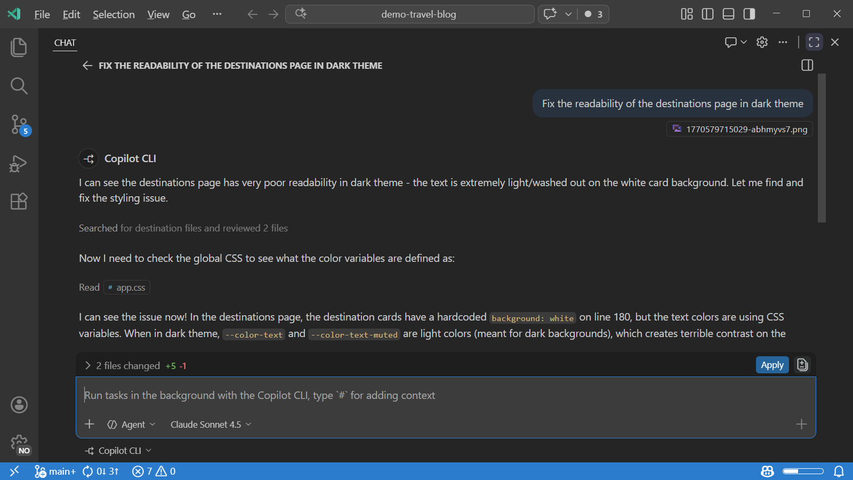Open the Explorer view in the sidebar

(19, 47)
